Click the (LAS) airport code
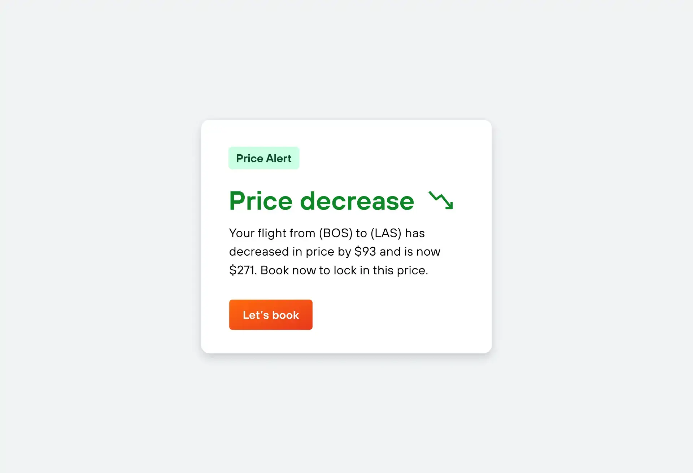693x473 pixels. point(386,233)
